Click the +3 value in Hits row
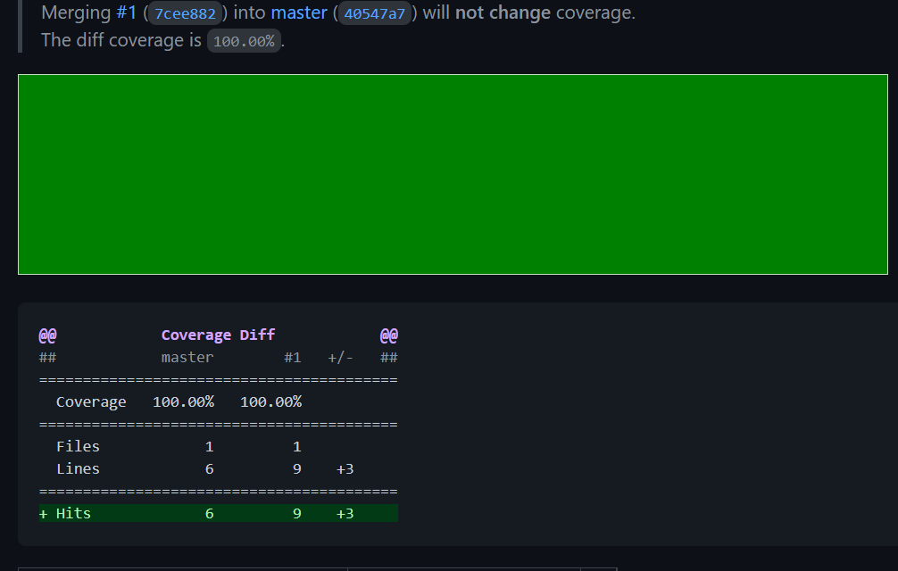Screen dimensions: 898x571 [345, 514]
